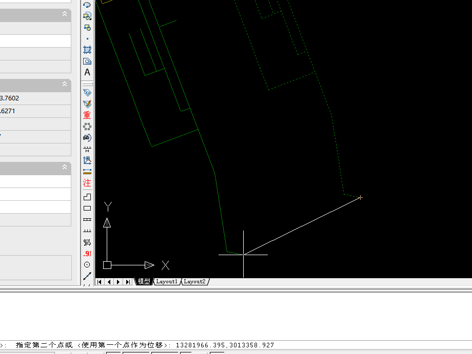Click the .6271 property value field
The width and height of the screenshot is (472, 354).
[35, 111]
